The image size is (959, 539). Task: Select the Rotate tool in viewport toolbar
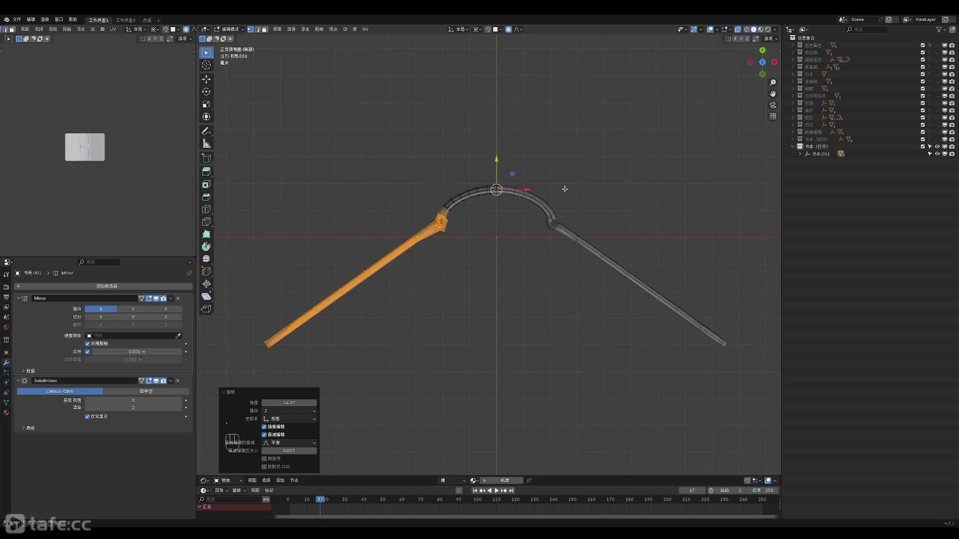point(206,92)
